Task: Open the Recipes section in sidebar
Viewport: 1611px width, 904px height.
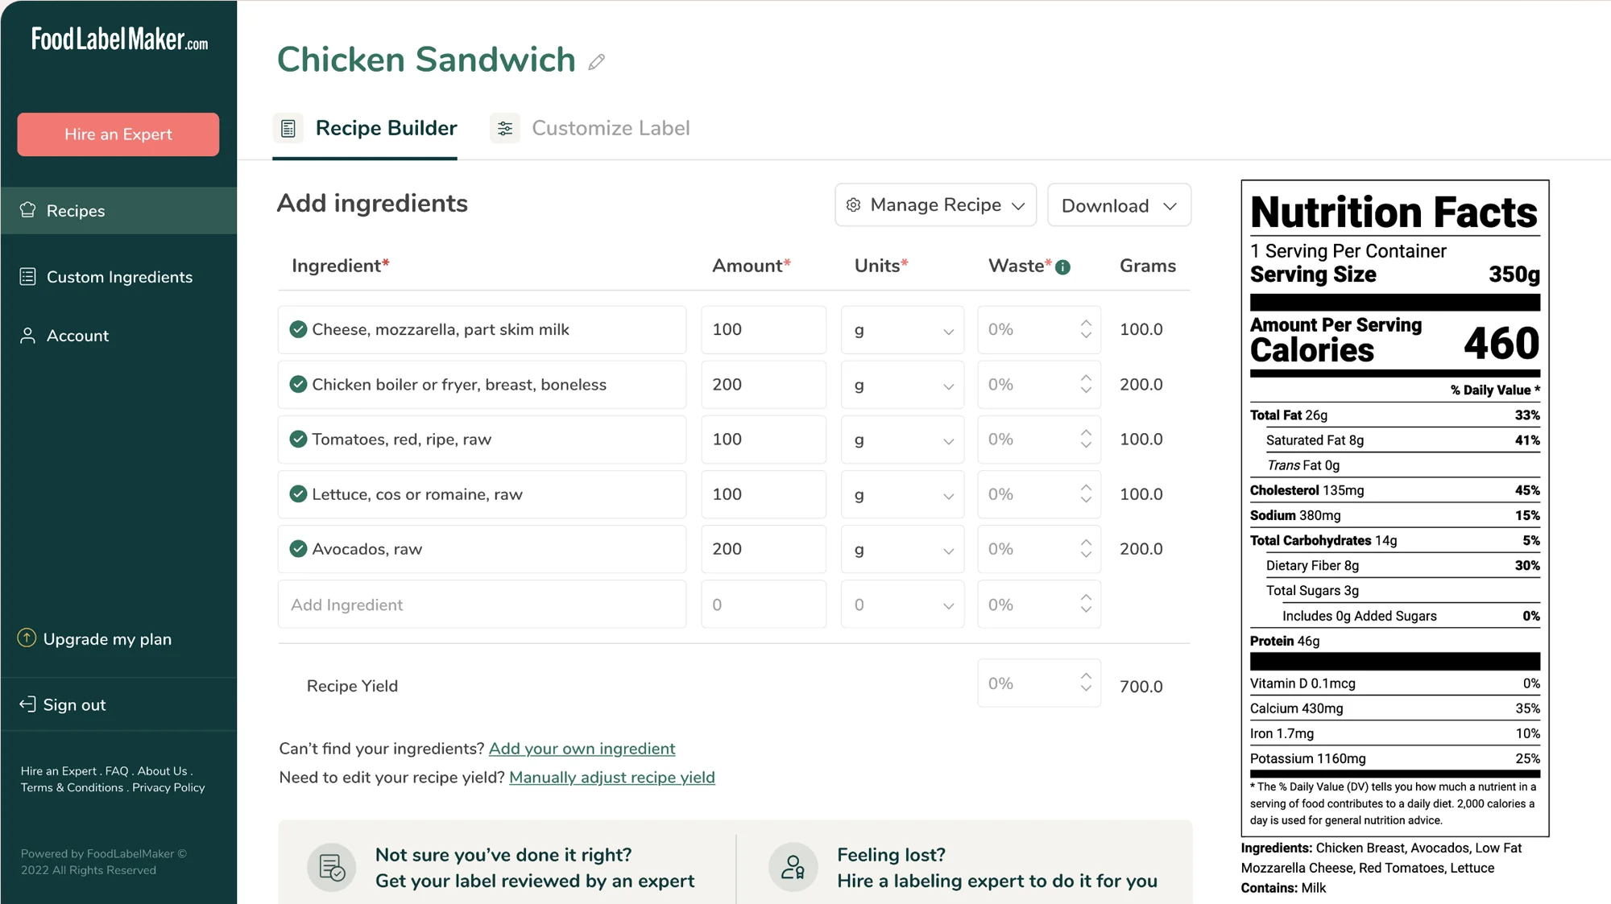Action: tap(75, 210)
